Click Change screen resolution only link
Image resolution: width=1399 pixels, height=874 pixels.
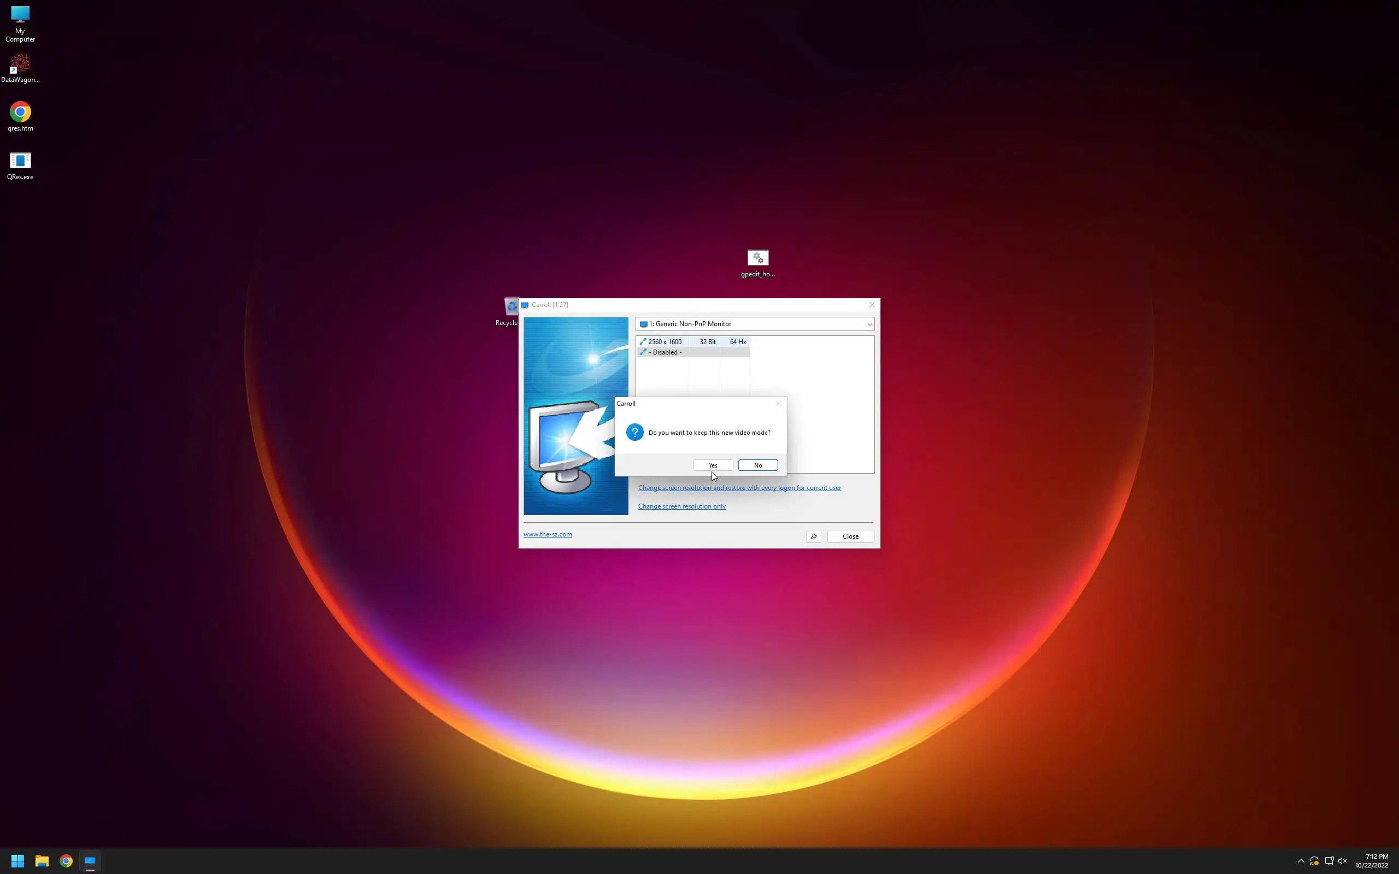(x=681, y=506)
